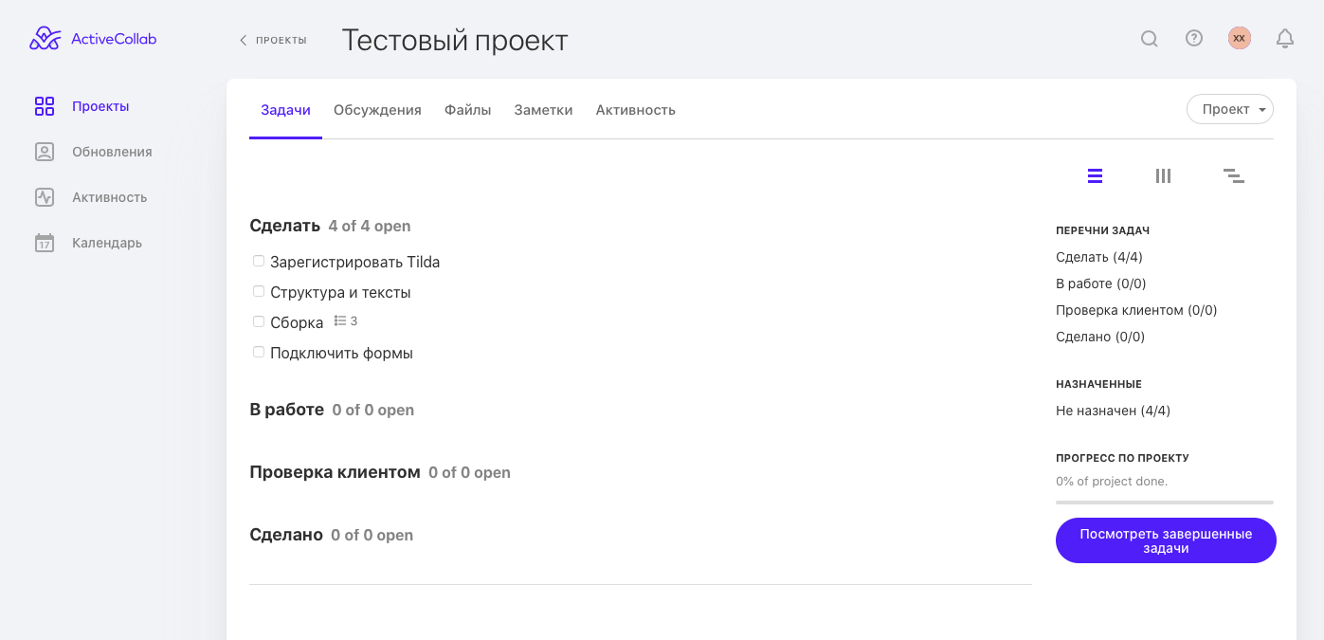Tick the Подключить формы checkbox

pyautogui.click(x=259, y=352)
